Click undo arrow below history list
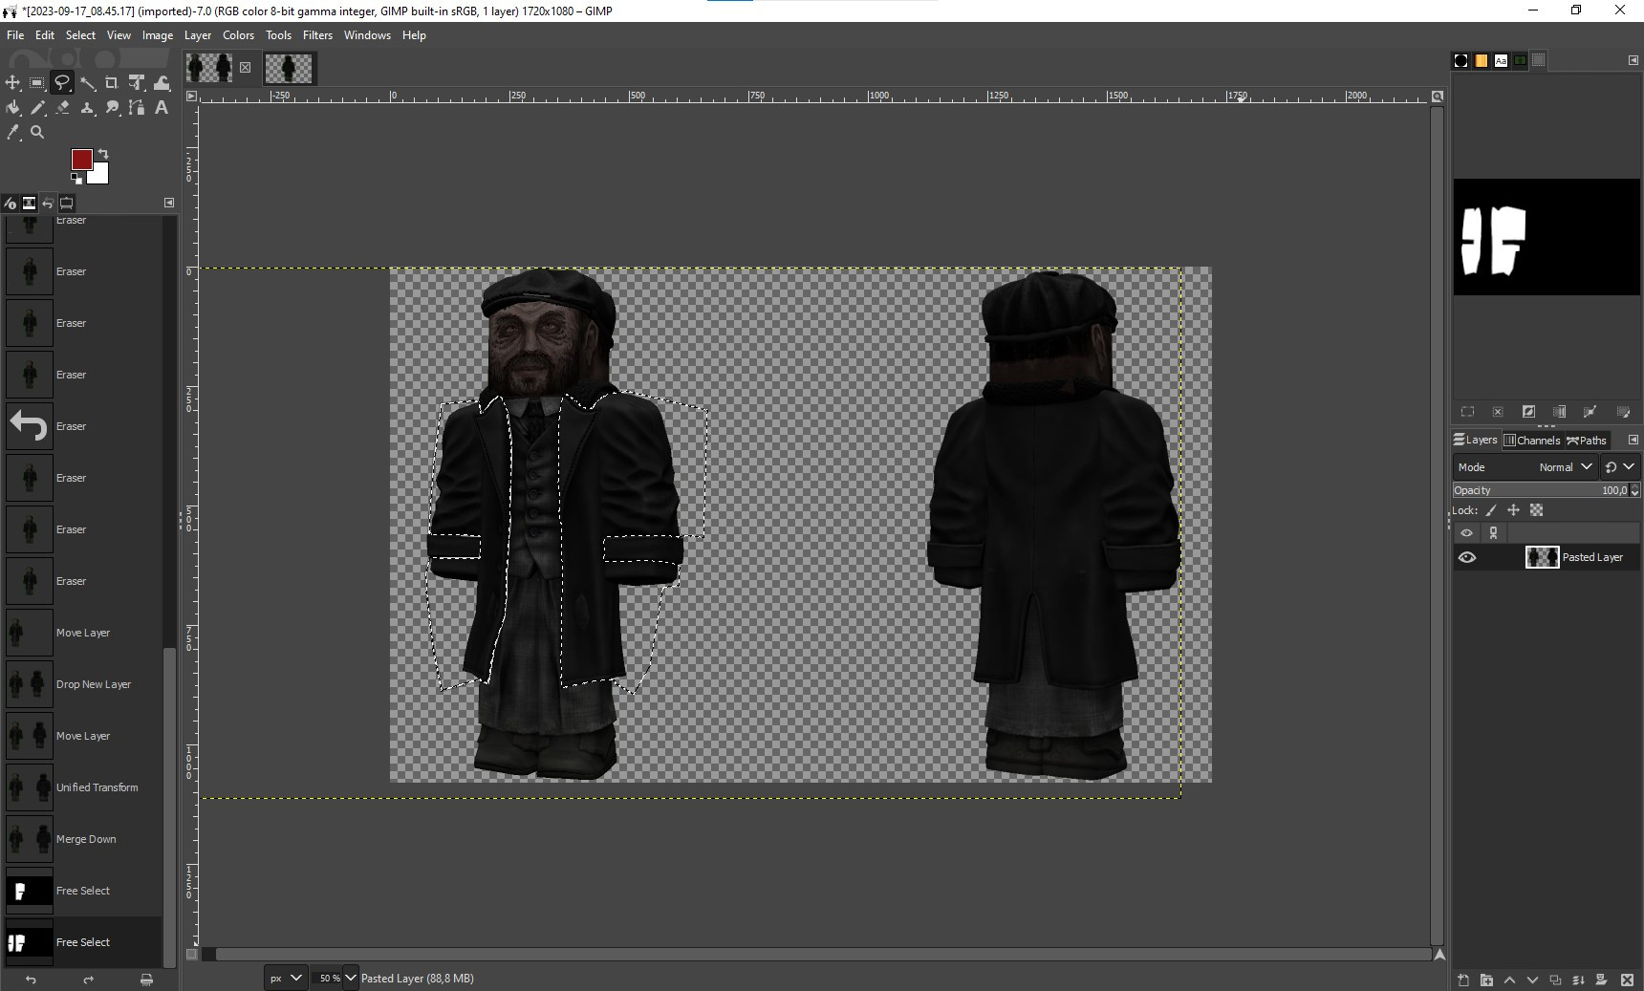This screenshot has width=1644, height=991. pyautogui.click(x=31, y=980)
